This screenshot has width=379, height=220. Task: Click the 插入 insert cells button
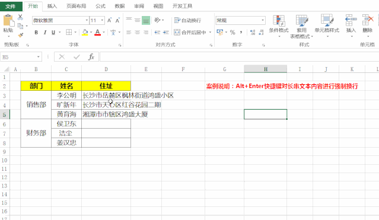pyautogui.click(x=351, y=26)
